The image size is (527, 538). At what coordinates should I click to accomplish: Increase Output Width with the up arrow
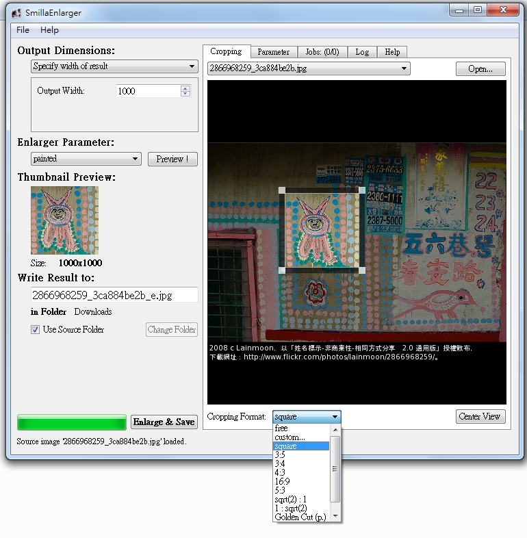[185, 88]
